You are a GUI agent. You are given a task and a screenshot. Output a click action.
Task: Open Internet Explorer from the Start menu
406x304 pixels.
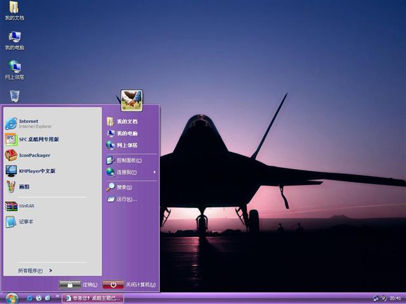point(29,123)
